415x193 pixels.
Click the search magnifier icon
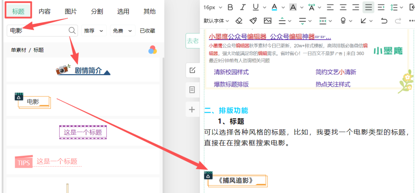(x=72, y=31)
